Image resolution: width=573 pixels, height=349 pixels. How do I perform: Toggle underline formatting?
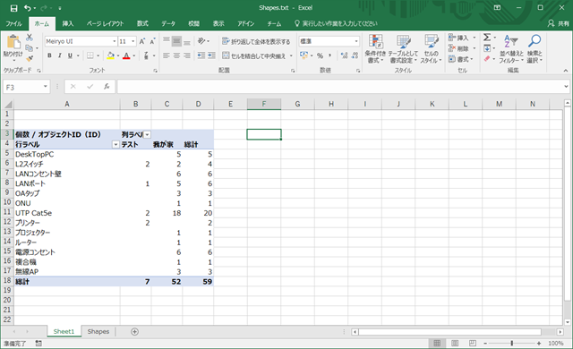[x=70, y=55]
